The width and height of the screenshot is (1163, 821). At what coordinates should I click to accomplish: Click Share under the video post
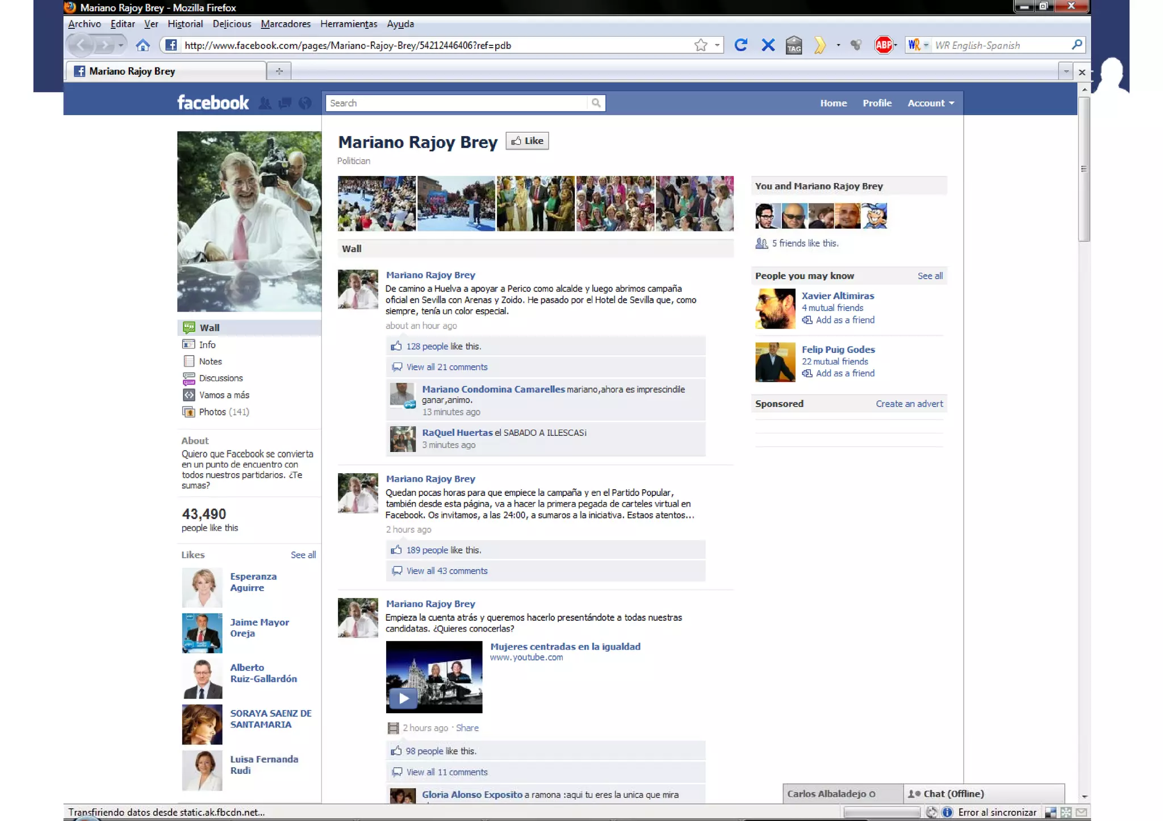(467, 728)
